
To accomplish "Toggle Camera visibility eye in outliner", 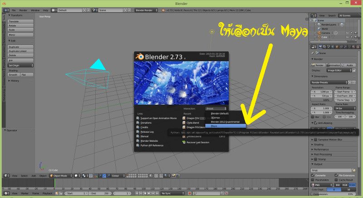I will tap(347, 33).
